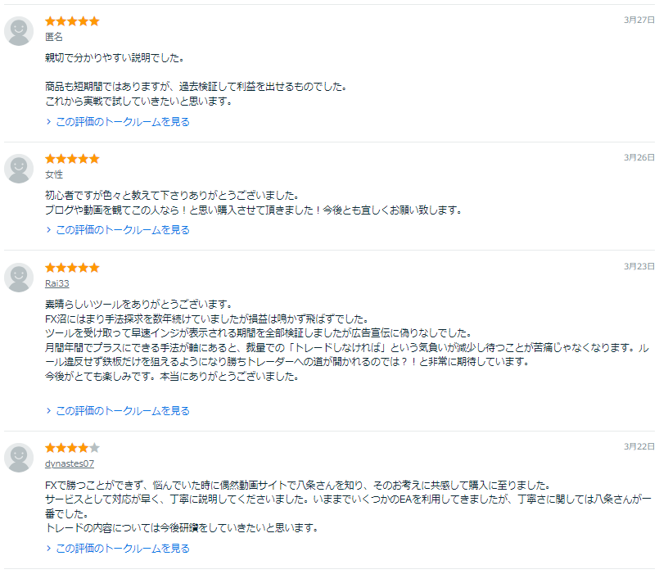Open talk room link for 3月27日 review

click(x=122, y=122)
